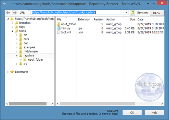Expand the src folder node
Viewport: 169px width, 120px height.
pos(17,64)
